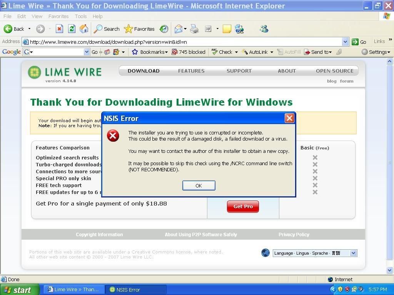This screenshot has height=295, width=394.
Task: Open the History icon in the toolbar
Action: [x=164, y=29]
